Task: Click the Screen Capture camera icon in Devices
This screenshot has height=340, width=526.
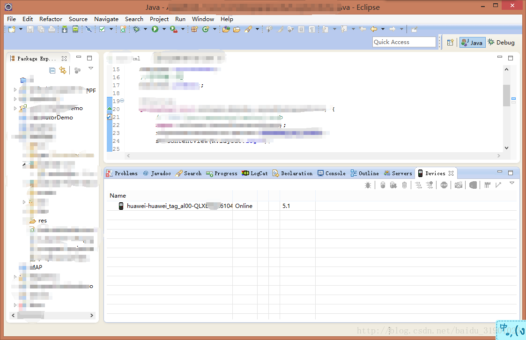Action: (459, 185)
